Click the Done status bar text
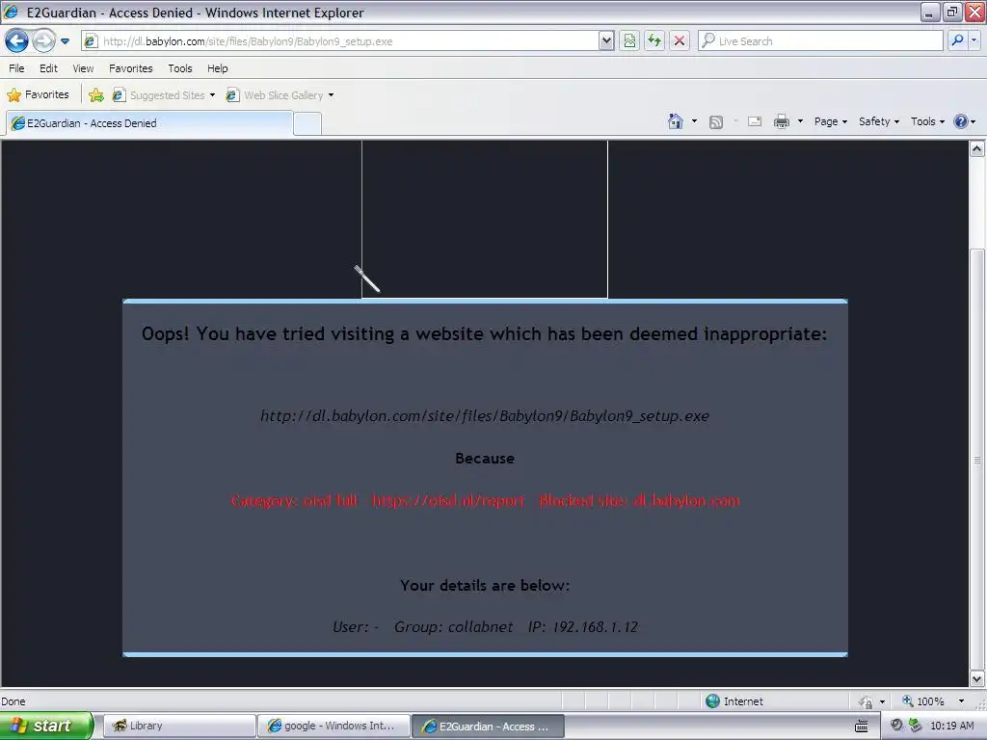 click(13, 701)
